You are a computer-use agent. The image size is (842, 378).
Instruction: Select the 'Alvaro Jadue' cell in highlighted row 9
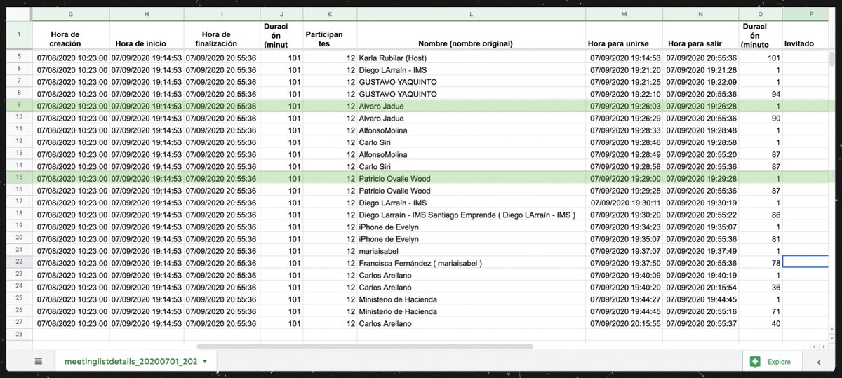471,106
